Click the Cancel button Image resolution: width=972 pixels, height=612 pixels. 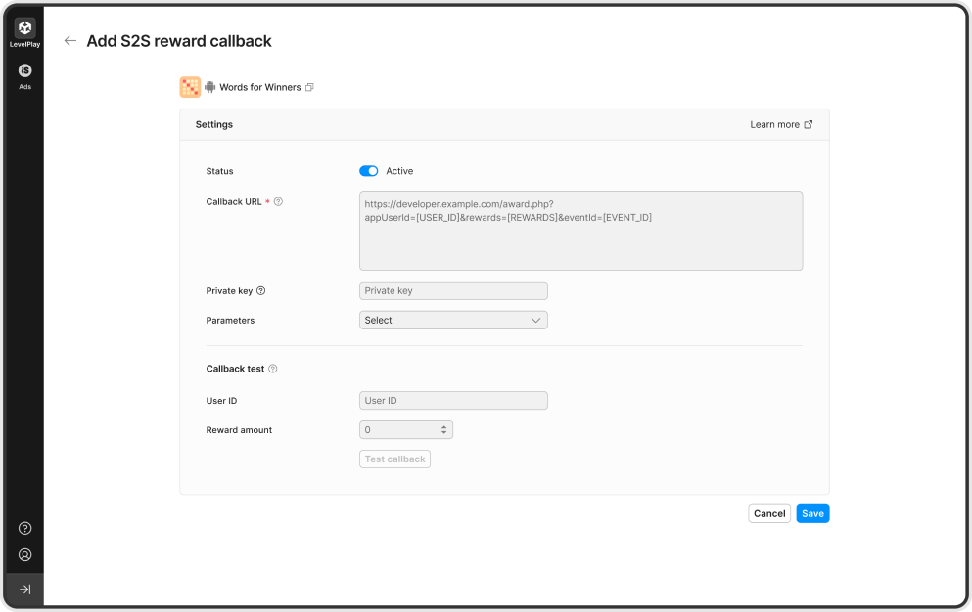coord(769,513)
